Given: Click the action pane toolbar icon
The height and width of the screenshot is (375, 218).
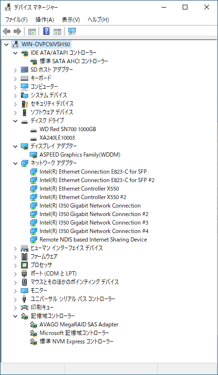Looking at the screenshot, I should [57, 31].
